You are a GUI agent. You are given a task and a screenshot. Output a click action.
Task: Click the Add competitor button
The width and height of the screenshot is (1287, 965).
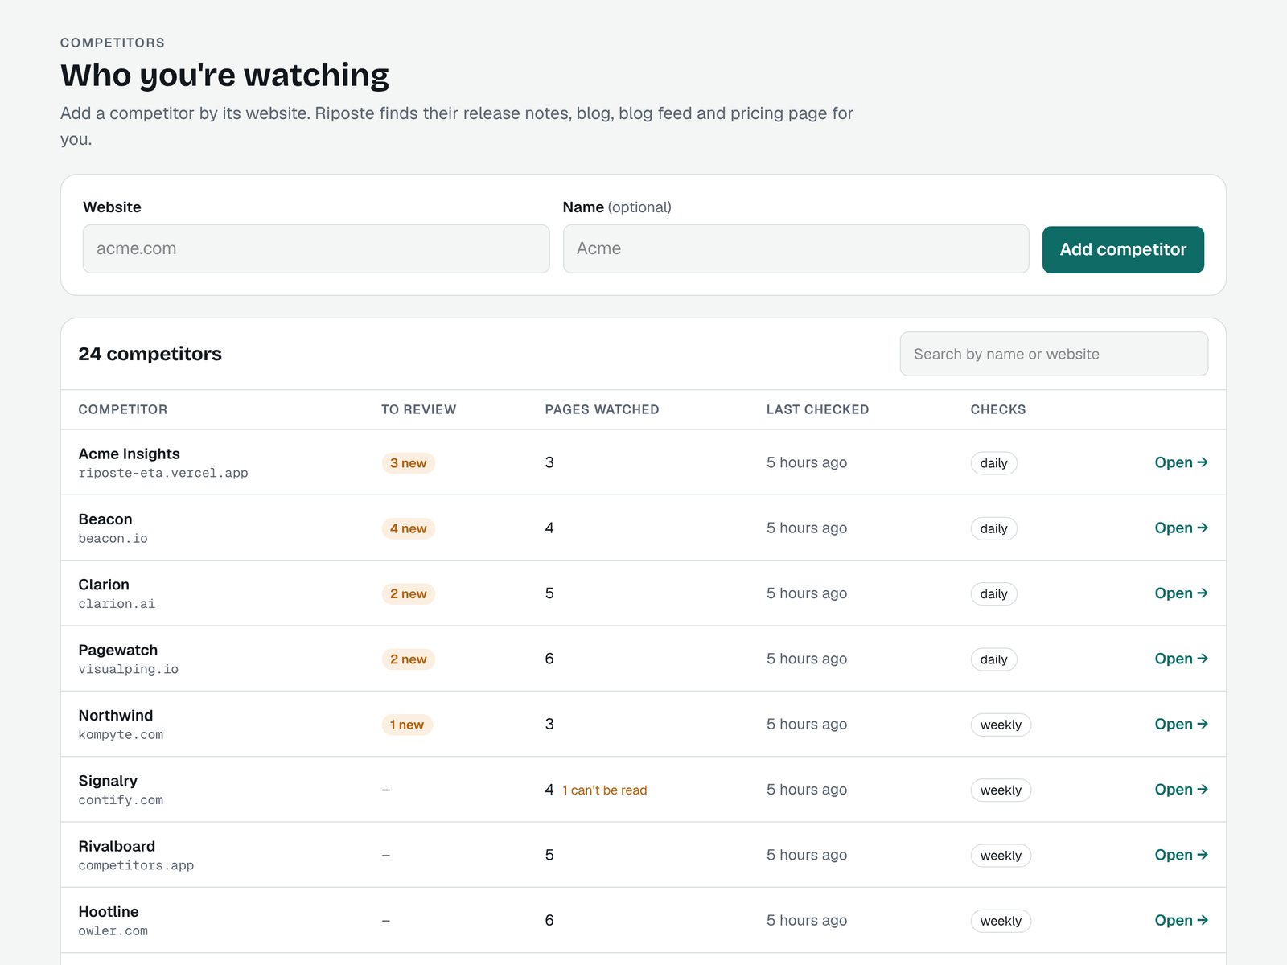coord(1123,249)
